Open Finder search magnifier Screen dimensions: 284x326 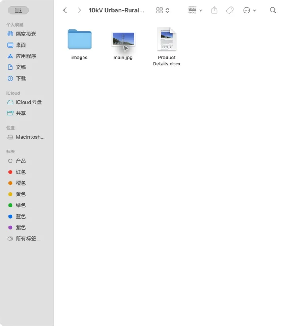273,10
